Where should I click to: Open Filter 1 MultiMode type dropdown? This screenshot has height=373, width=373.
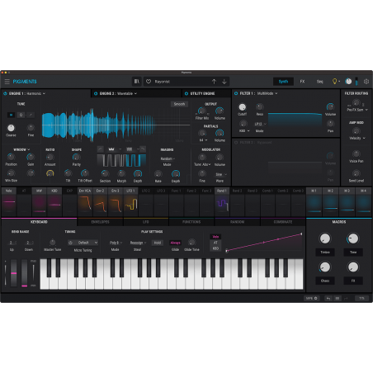click(267, 93)
